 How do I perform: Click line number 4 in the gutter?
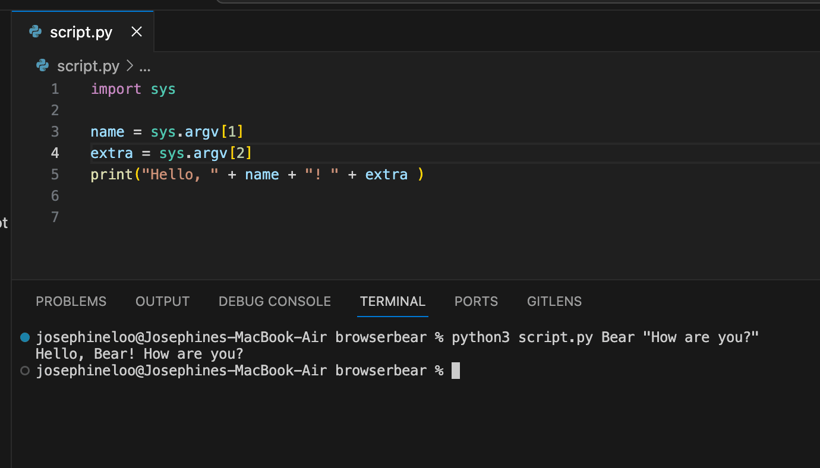[x=55, y=153]
